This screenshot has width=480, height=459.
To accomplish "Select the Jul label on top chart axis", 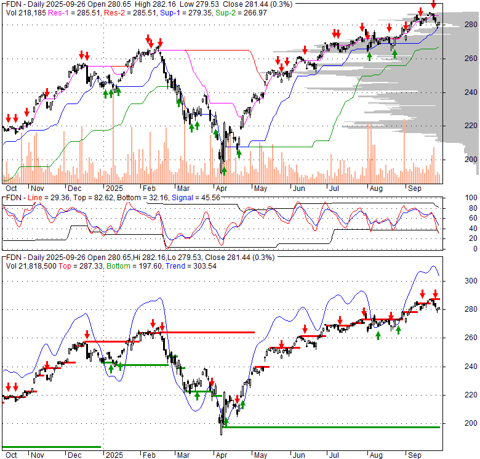I will 334,189.
